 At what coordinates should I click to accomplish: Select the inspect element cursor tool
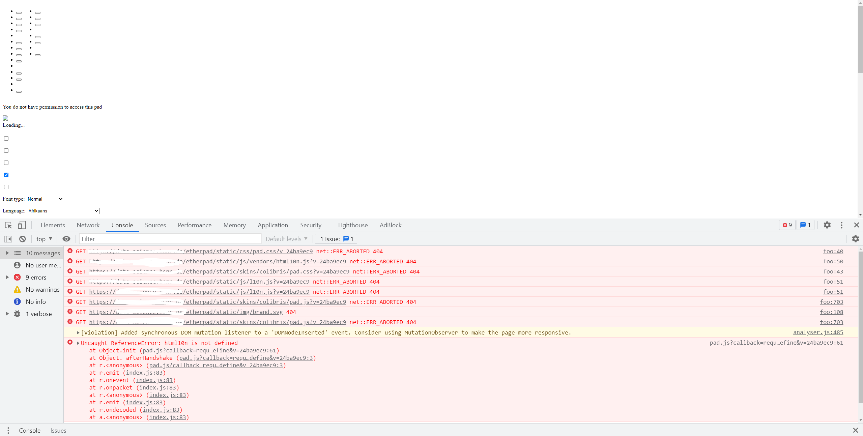(x=8, y=225)
